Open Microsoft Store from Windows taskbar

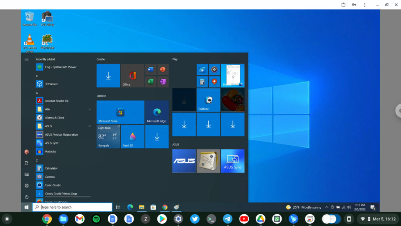153,207
